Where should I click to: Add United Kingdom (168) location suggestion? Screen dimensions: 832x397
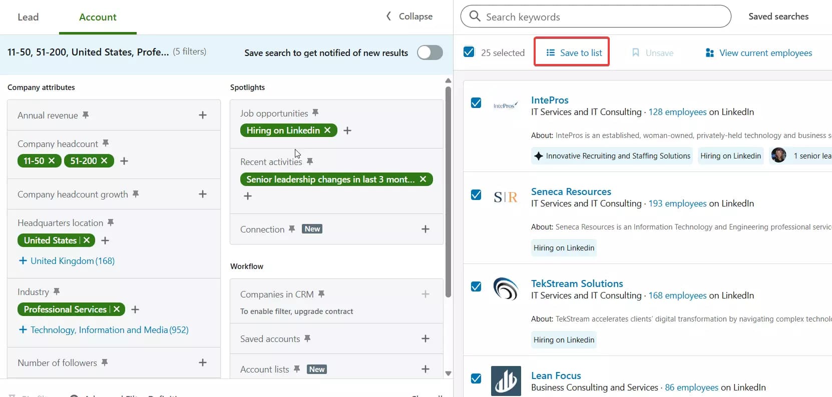point(67,260)
